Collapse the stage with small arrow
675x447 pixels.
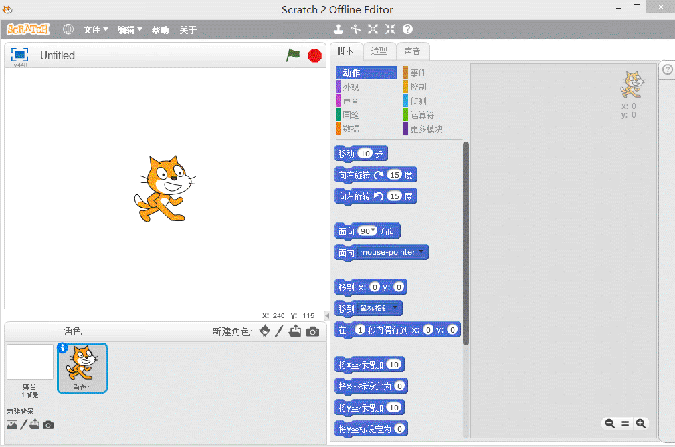[326, 316]
